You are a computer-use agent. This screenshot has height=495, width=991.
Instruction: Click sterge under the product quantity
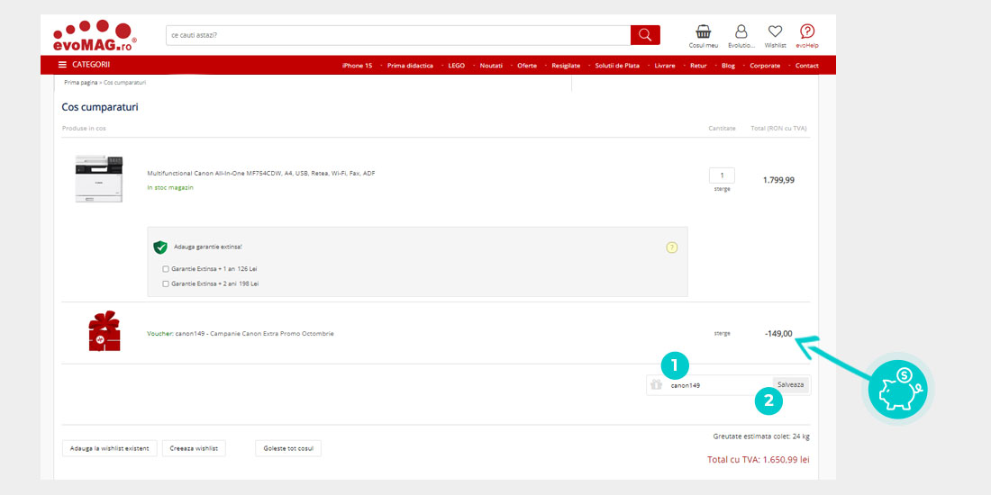722,189
